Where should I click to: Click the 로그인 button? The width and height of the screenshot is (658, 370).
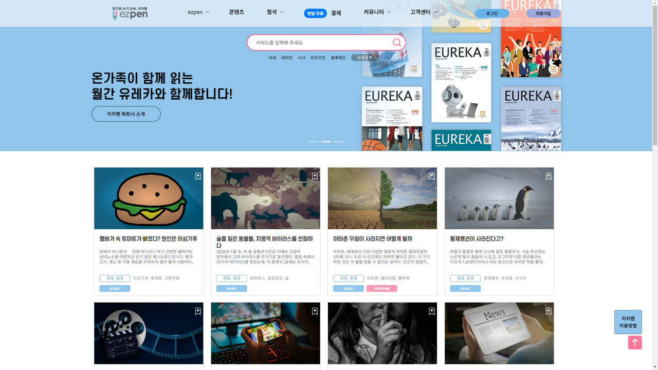(x=492, y=13)
